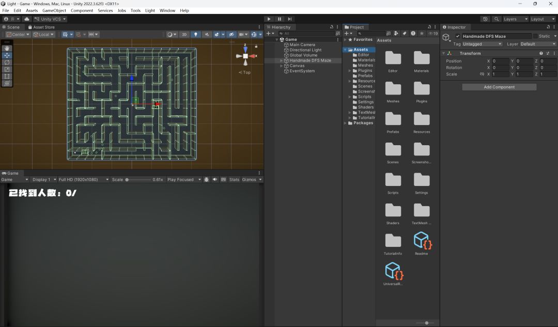Viewport: 558px width, 327px height.
Task: Click the global search magnifier icon
Action: point(497,19)
